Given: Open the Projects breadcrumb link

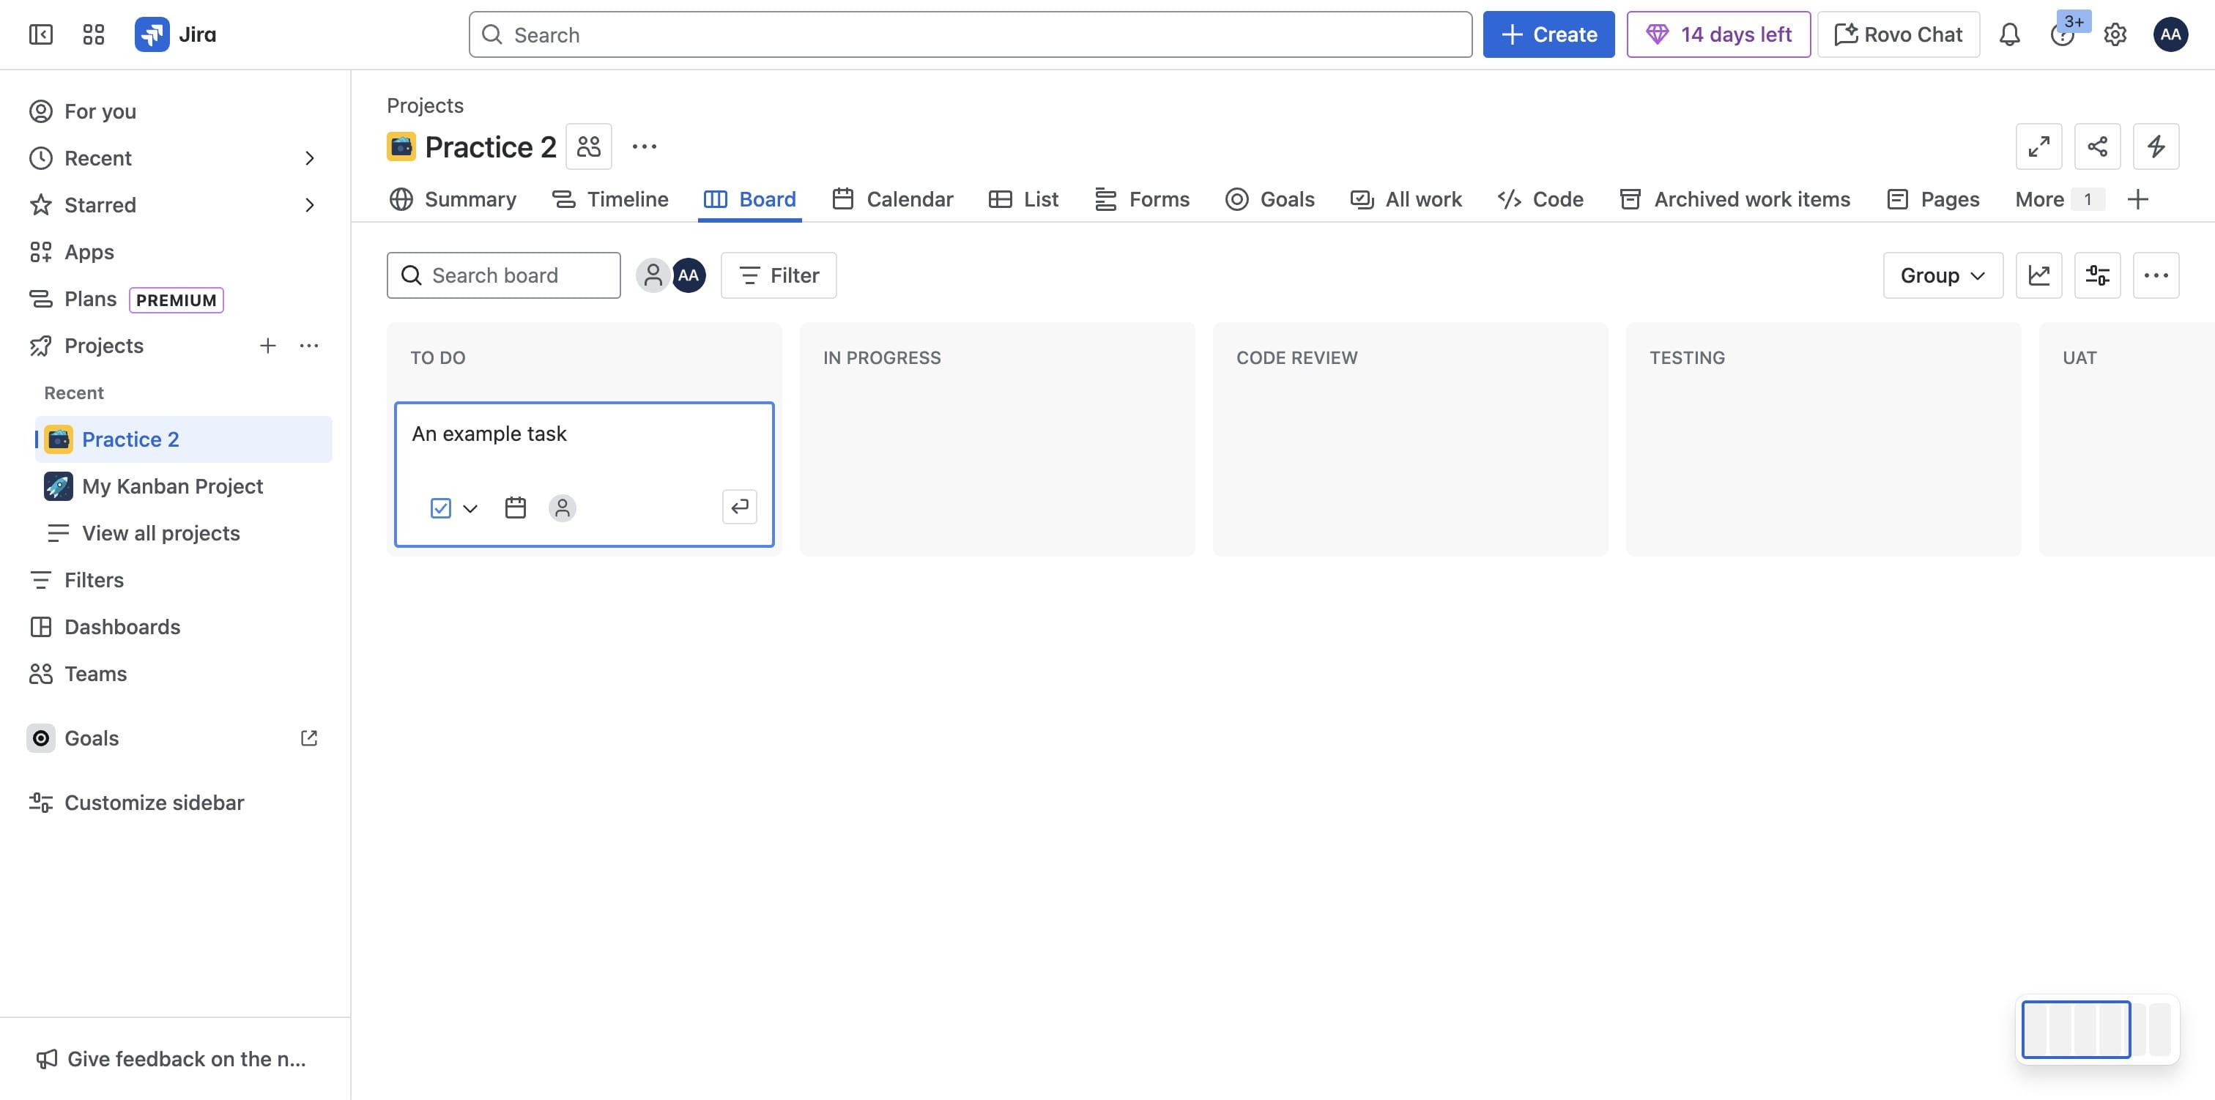Looking at the screenshot, I should [425, 105].
